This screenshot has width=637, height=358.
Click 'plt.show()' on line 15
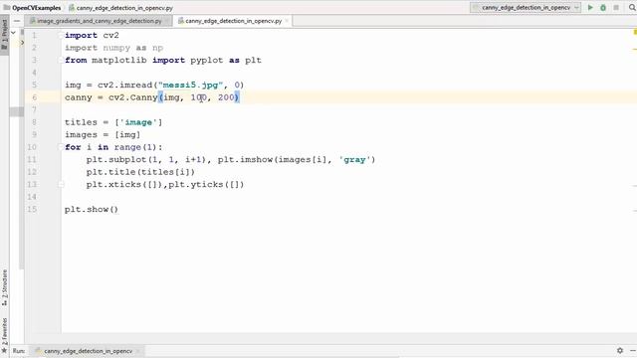[x=92, y=210]
